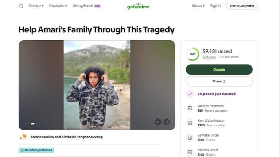Screen dimensions: 280x157
Task: Open the Fundraise dropdown menu
Action: (58, 6)
